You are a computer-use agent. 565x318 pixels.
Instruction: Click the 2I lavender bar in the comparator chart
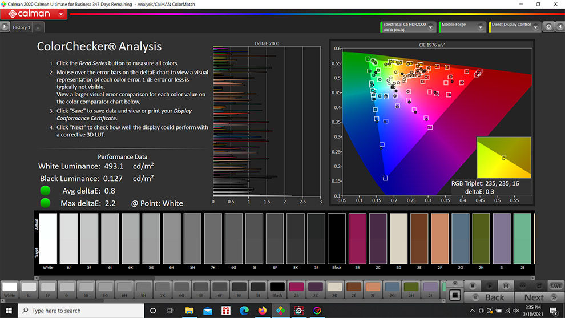tap(502, 238)
